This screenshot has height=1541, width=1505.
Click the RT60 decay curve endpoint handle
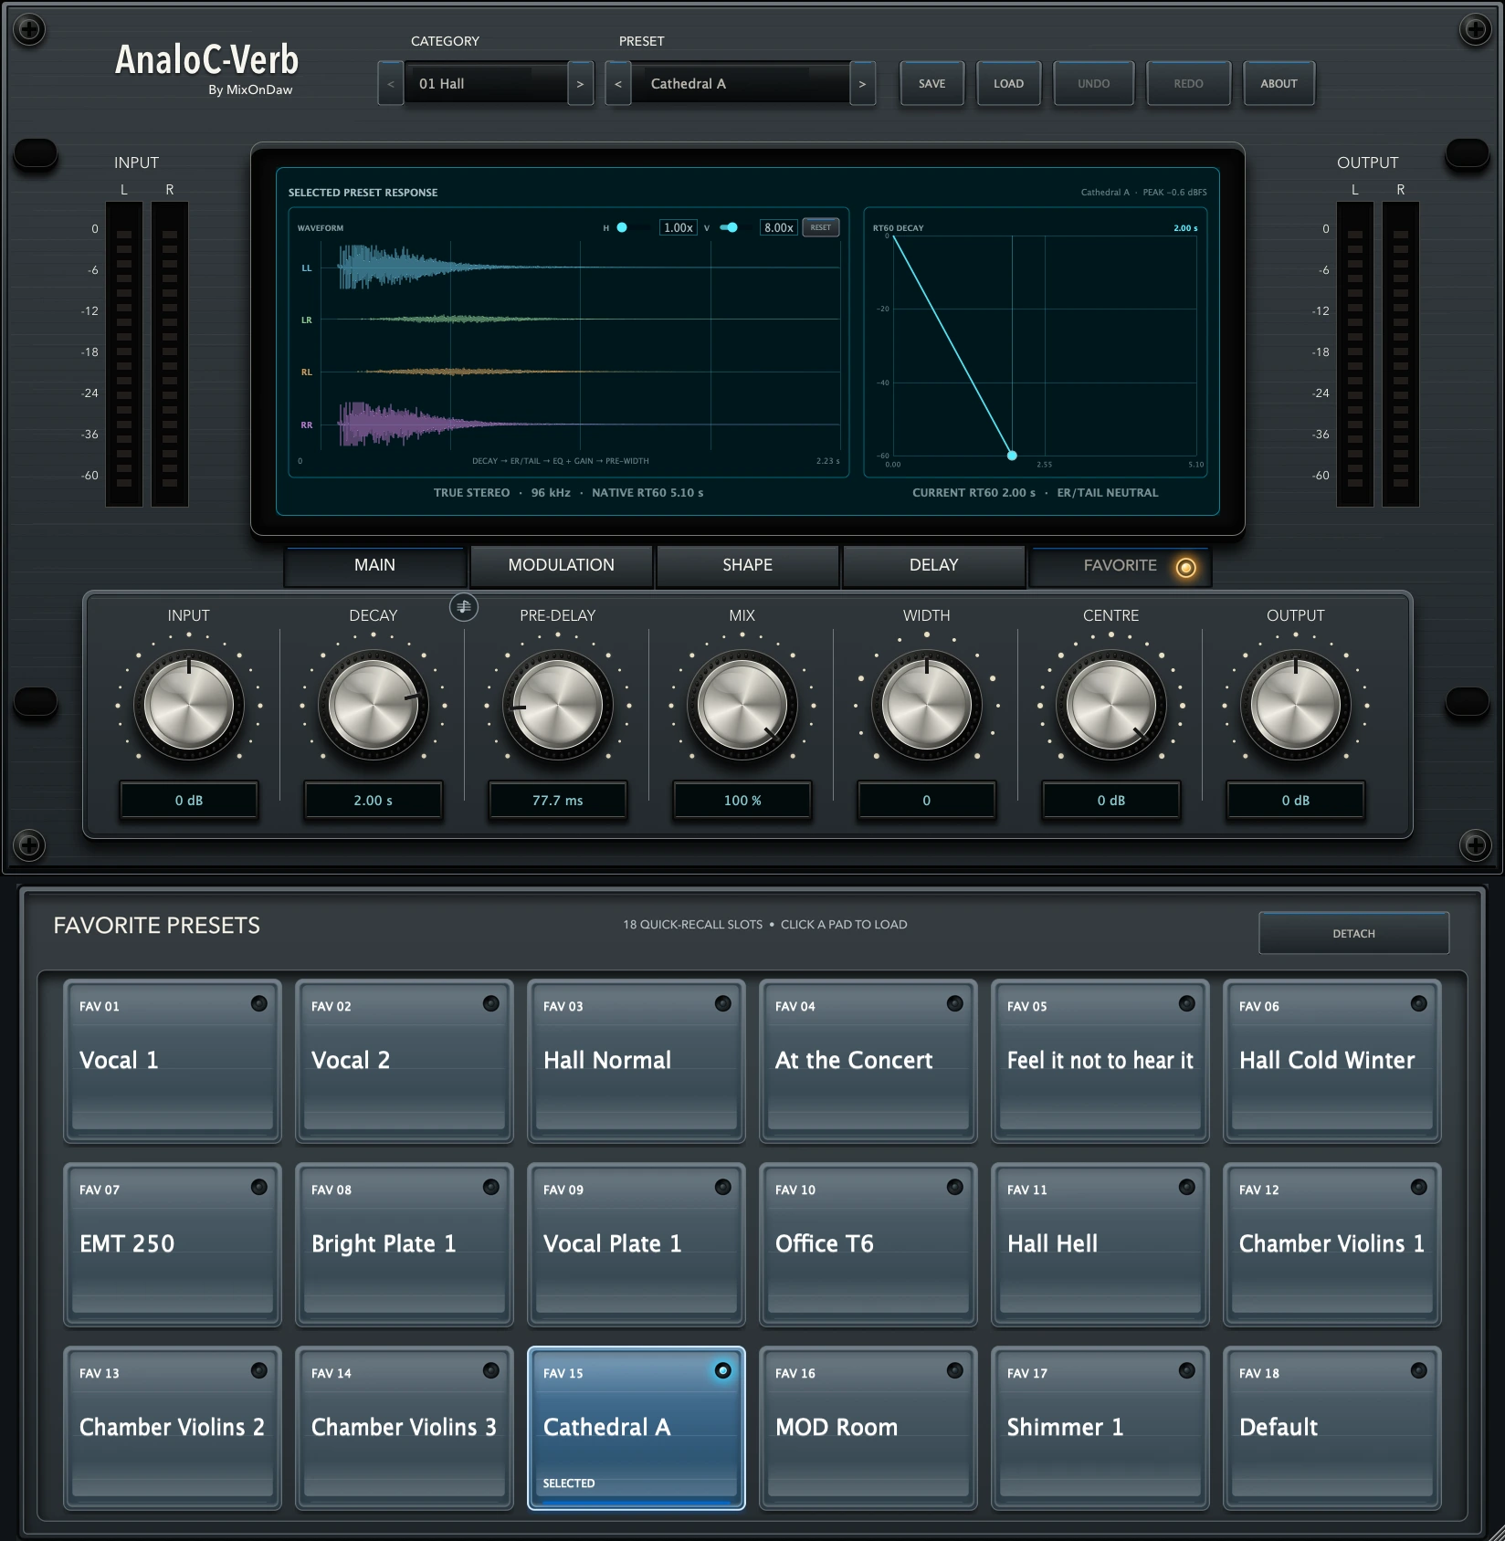pos(1012,455)
